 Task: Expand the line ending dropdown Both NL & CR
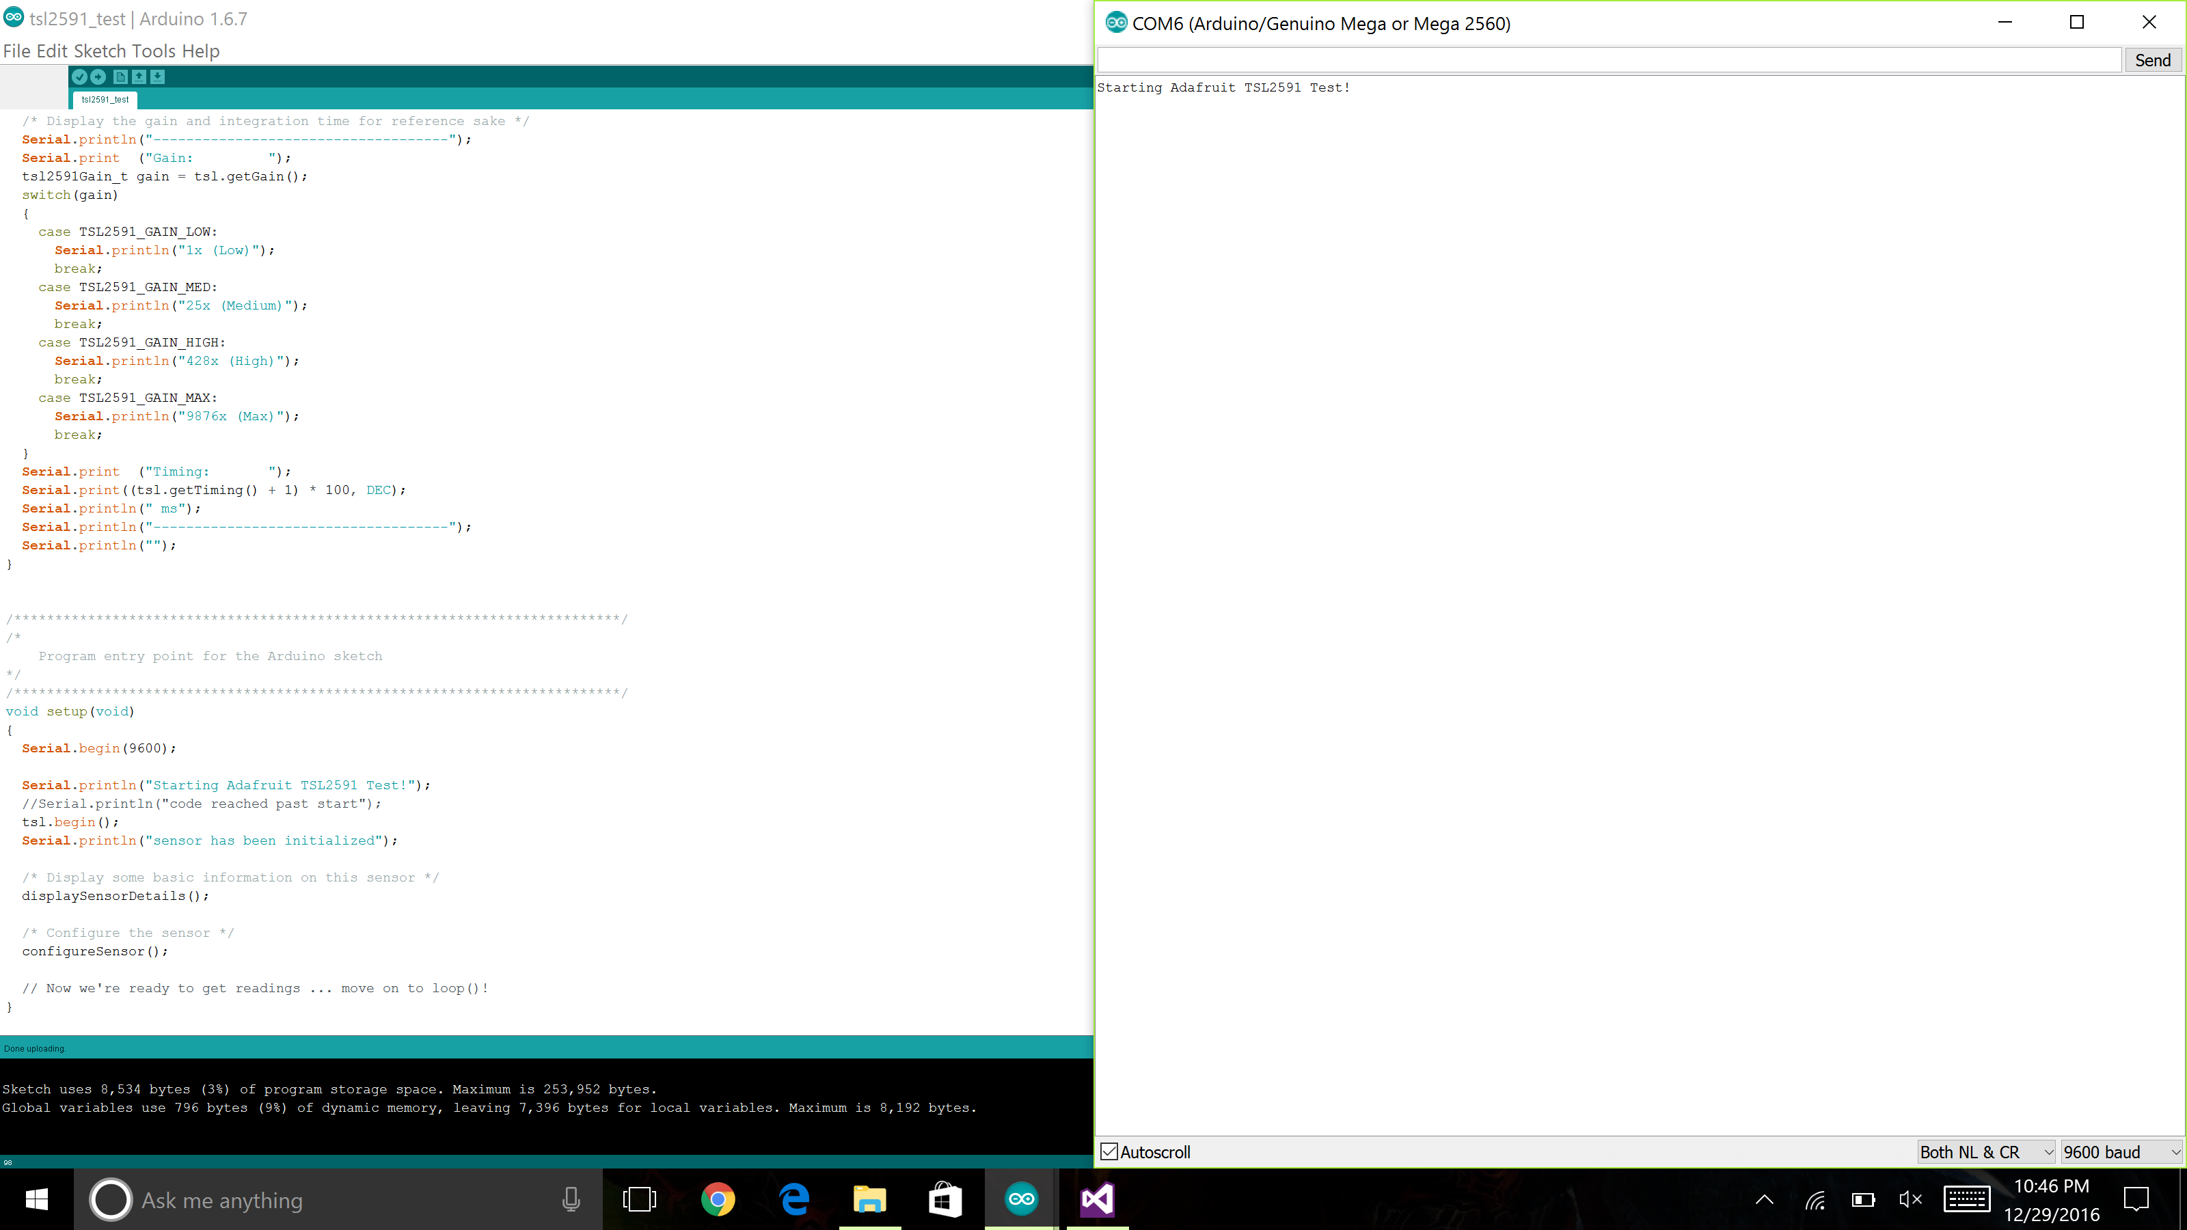pos(1986,1152)
